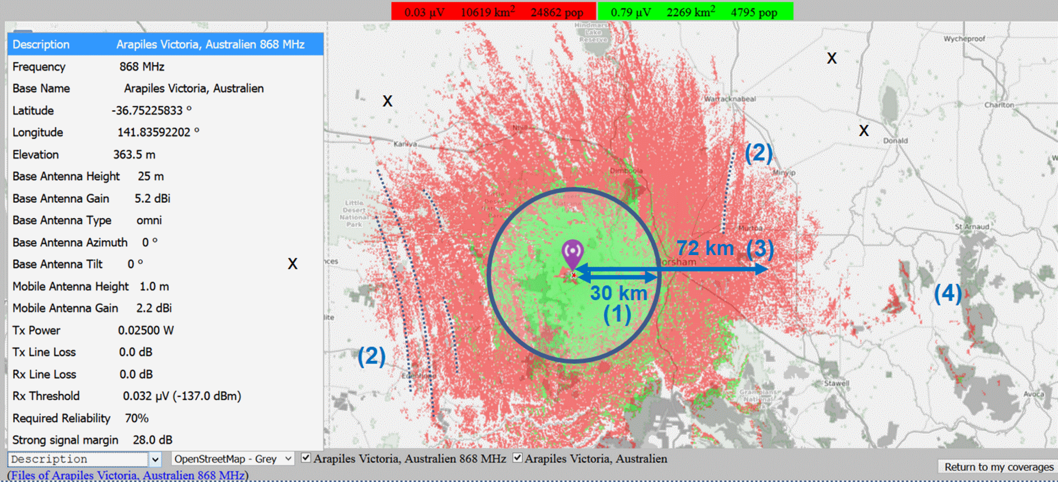Click Base Antenna Azimuth row
The width and height of the screenshot is (1058, 482).
165,242
